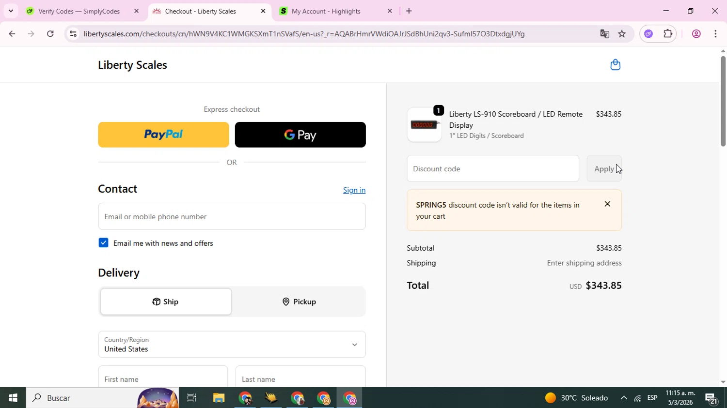Click the Liberty LS-910 Scoreboard product thumbnail

click(425, 125)
